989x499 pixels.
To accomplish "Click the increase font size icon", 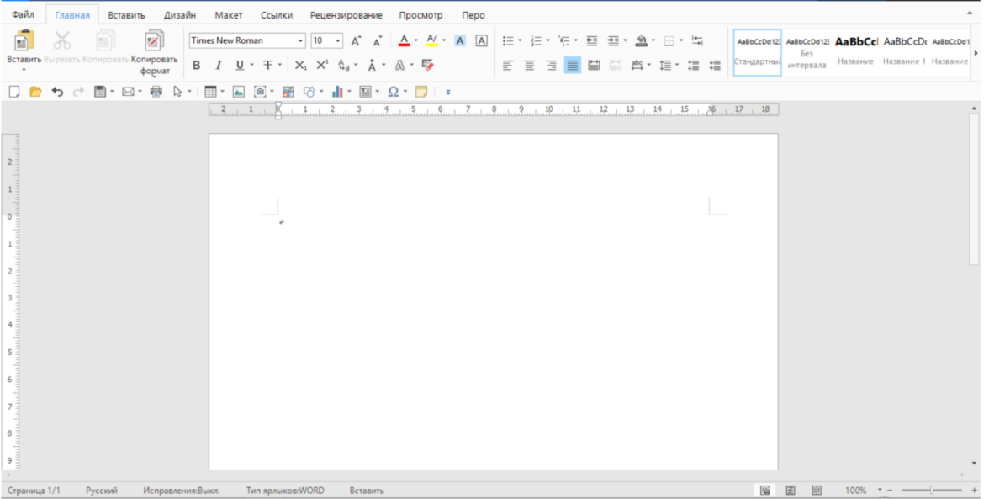I will (356, 40).
